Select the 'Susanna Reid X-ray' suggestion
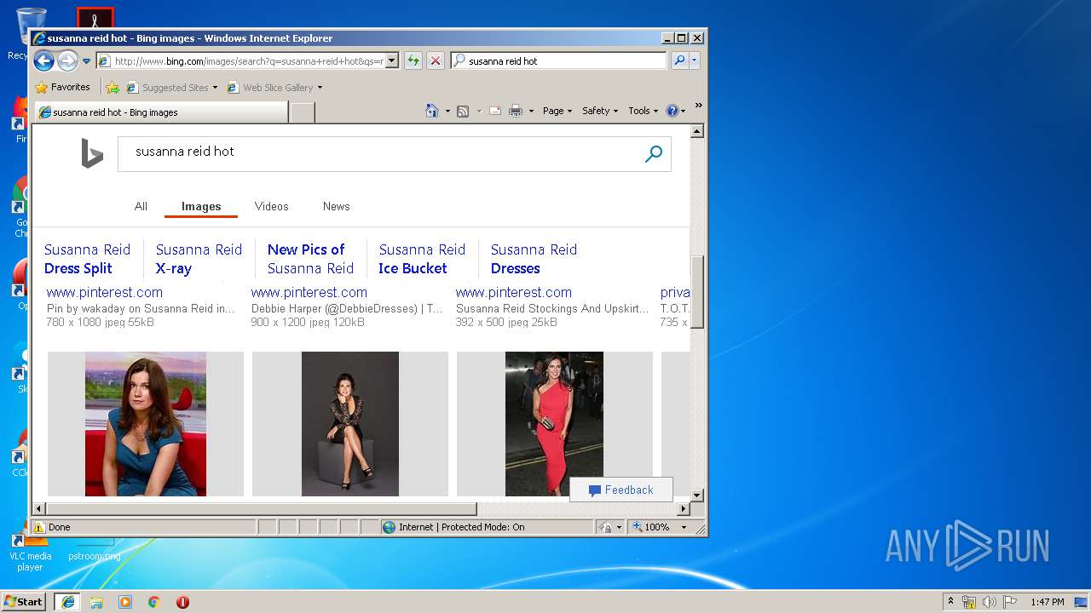1091x613 pixels. [199, 259]
